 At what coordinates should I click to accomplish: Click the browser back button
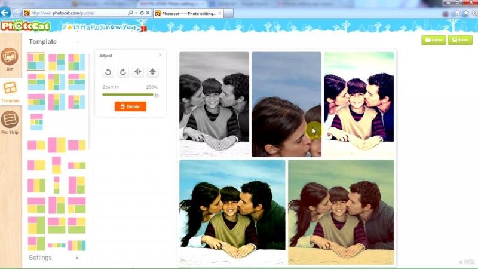(x=5, y=13)
